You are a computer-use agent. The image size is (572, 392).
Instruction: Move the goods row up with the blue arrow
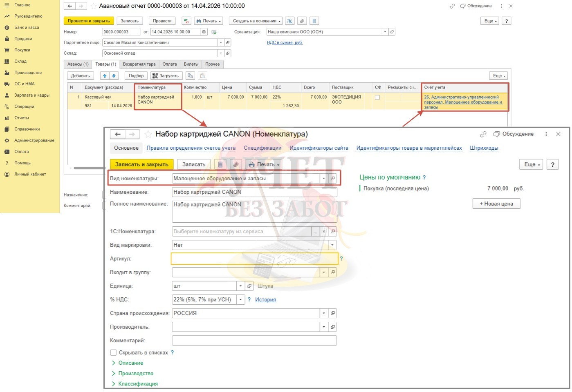(105, 76)
